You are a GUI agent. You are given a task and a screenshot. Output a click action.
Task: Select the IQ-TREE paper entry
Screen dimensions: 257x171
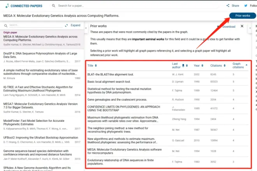(42, 91)
